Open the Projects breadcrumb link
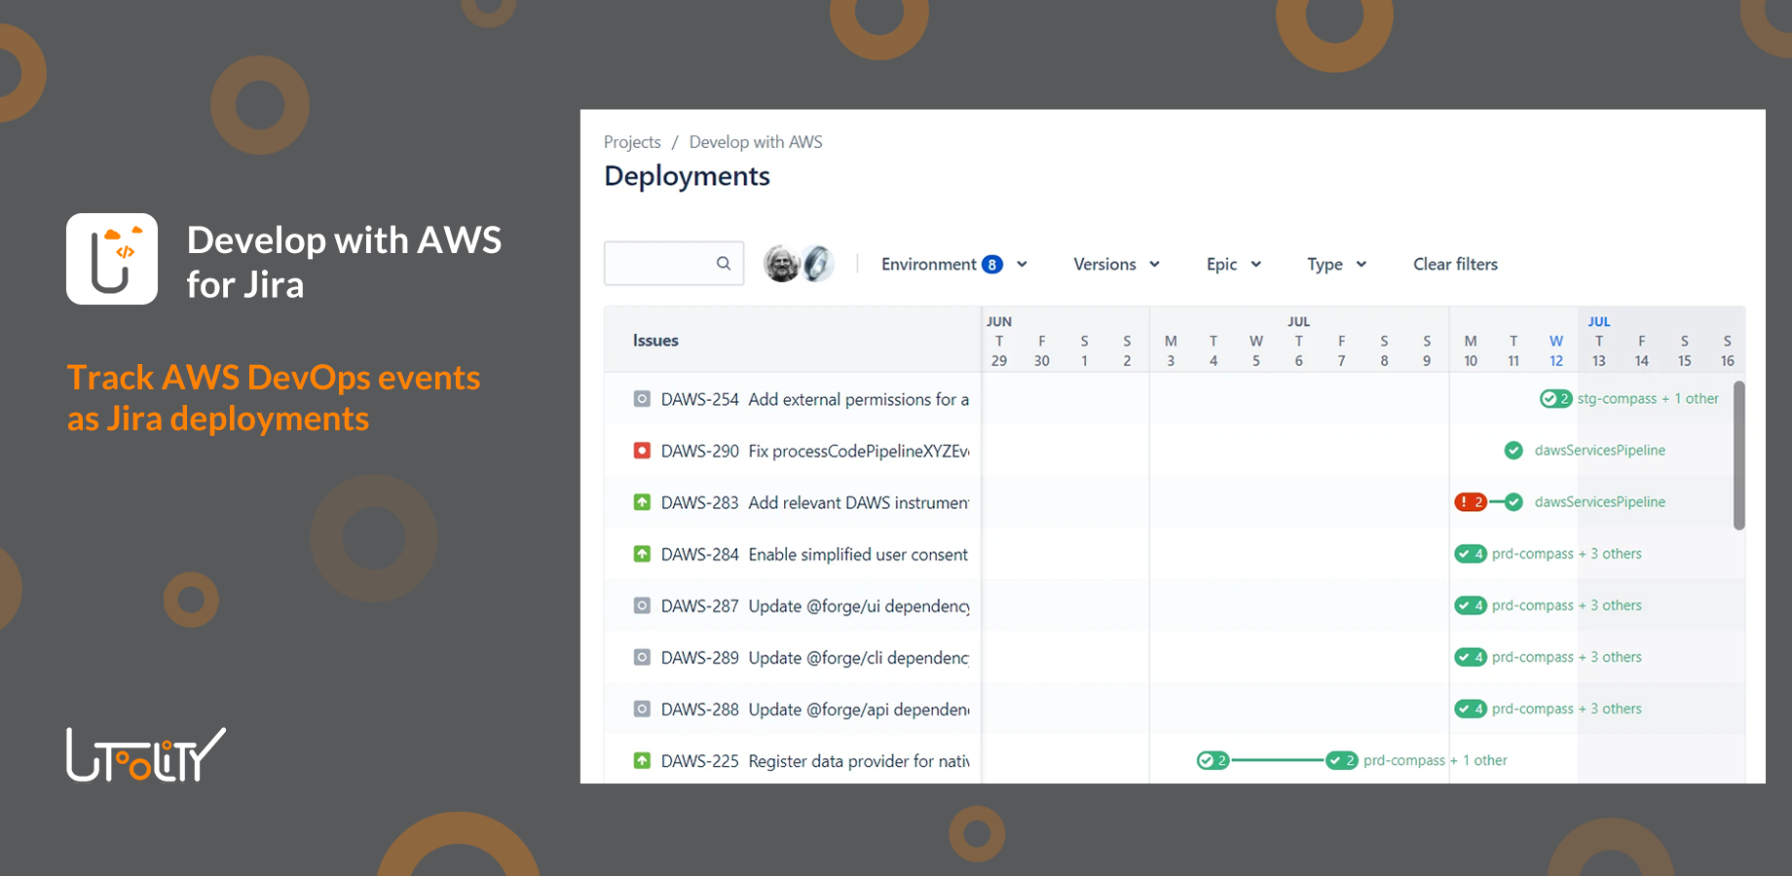This screenshot has height=876, width=1792. tap(631, 141)
